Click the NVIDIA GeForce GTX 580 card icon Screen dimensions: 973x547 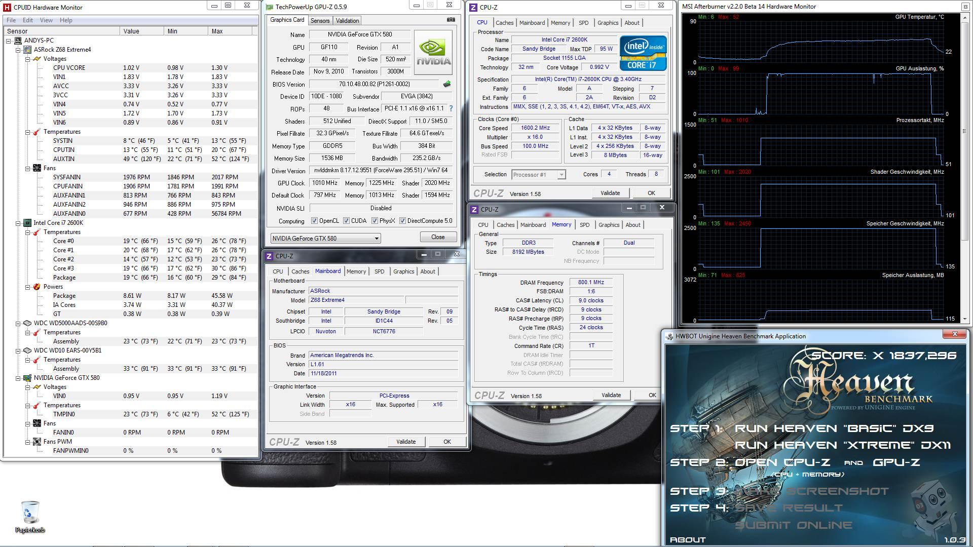tap(28, 378)
